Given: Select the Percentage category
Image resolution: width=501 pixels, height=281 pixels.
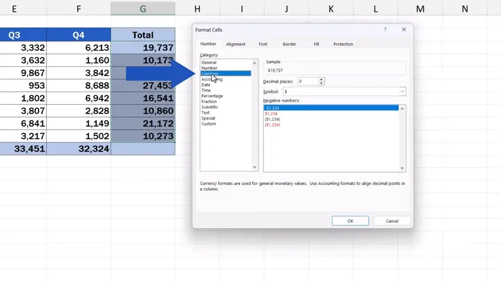Looking at the screenshot, I should [x=212, y=96].
